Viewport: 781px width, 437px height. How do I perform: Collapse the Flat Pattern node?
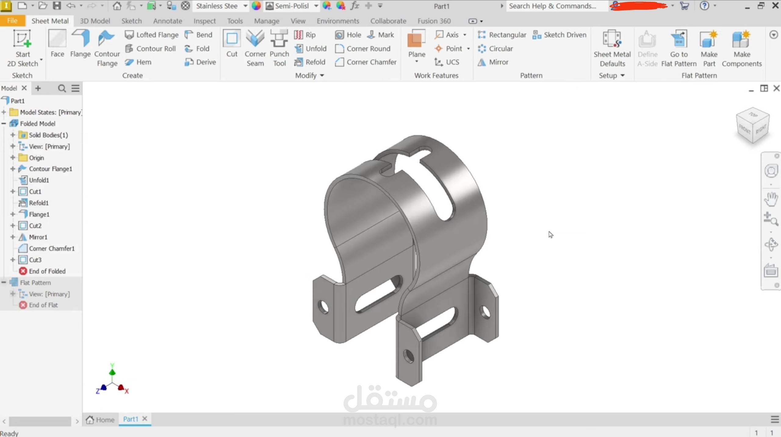point(4,282)
